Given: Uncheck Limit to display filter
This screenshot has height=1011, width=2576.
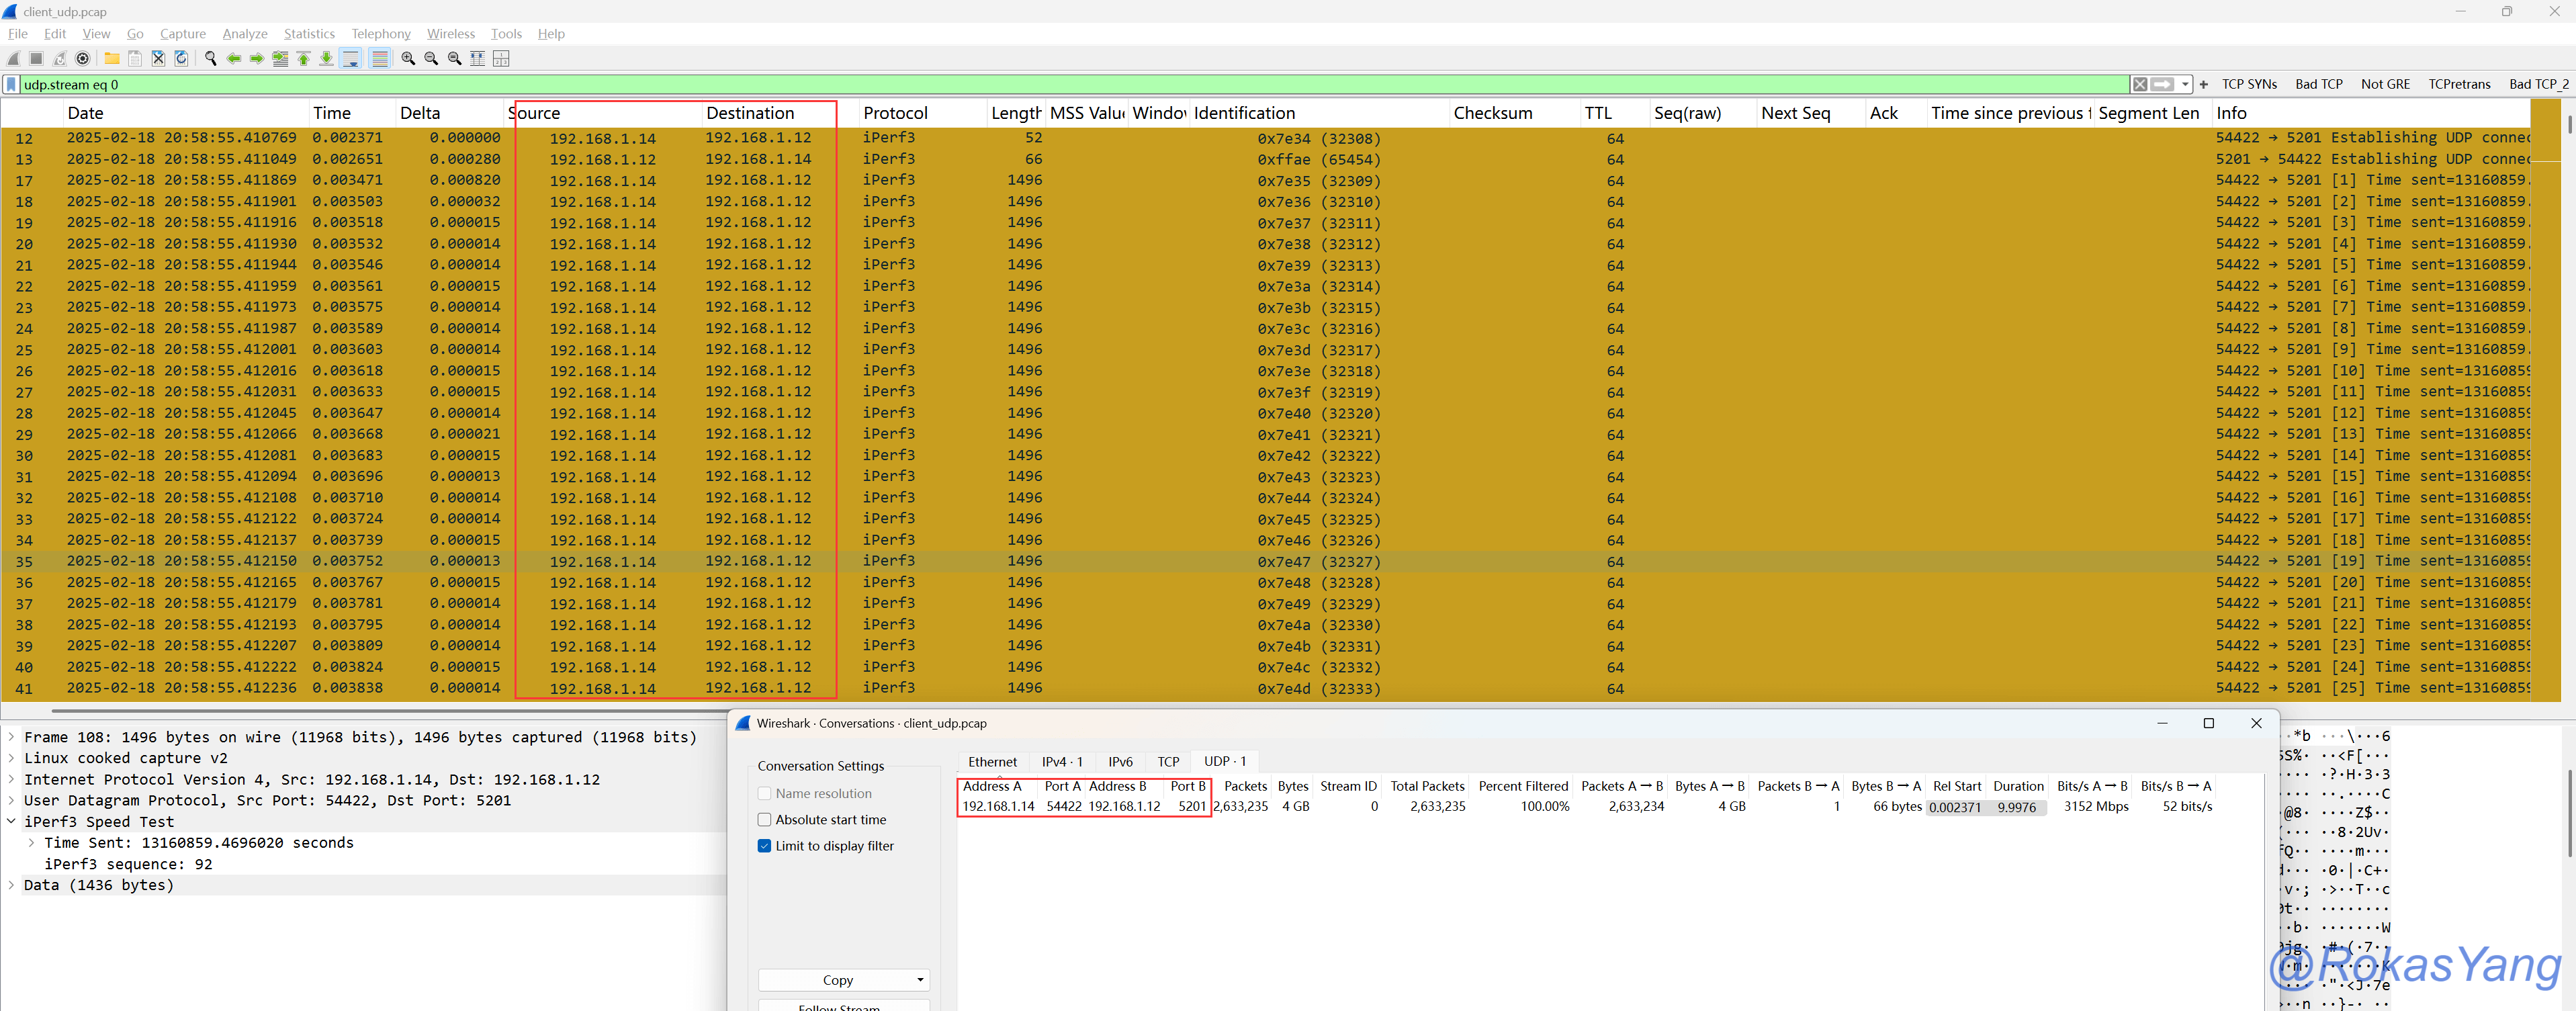Looking at the screenshot, I should tap(765, 846).
